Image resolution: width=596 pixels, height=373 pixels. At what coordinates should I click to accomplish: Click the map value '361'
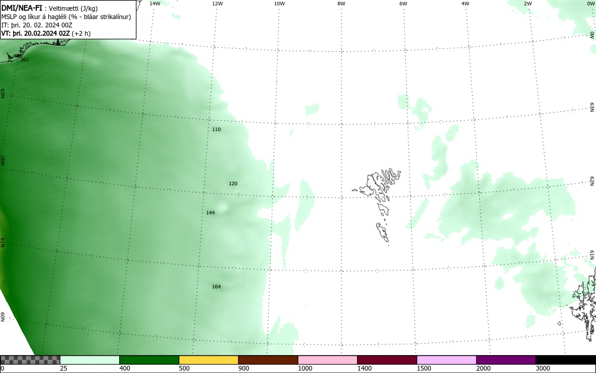click(x=24, y=60)
